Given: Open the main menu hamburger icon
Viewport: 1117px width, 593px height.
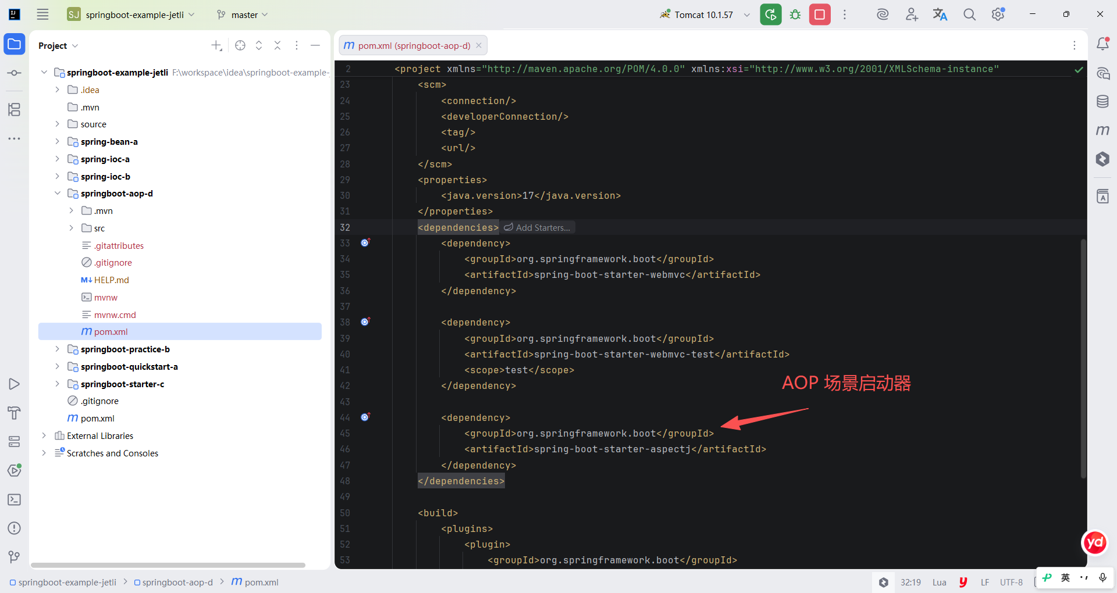Looking at the screenshot, I should (42, 15).
